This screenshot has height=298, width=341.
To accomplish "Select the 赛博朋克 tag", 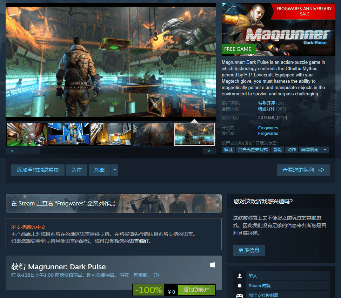I will click(x=309, y=150).
